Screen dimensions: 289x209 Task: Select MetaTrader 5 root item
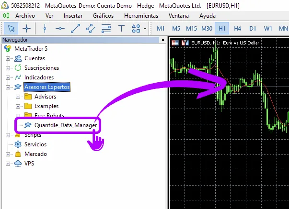(x=31, y=49)
